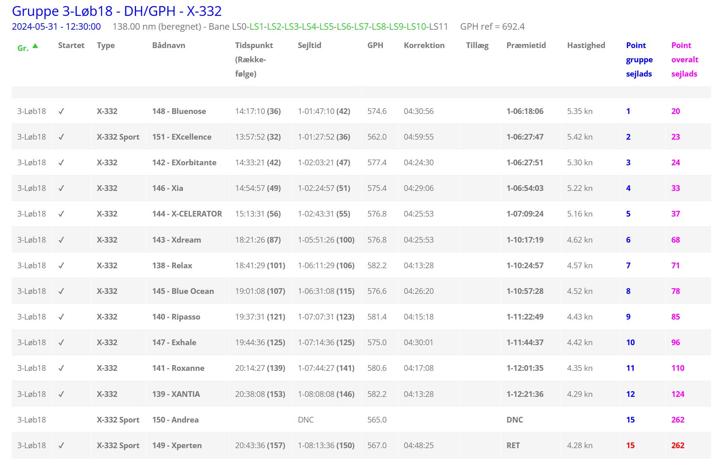Select the 144 - X-CELERATOR boat row
Screen dimensions: 716x462
click(x=187, y=214)
